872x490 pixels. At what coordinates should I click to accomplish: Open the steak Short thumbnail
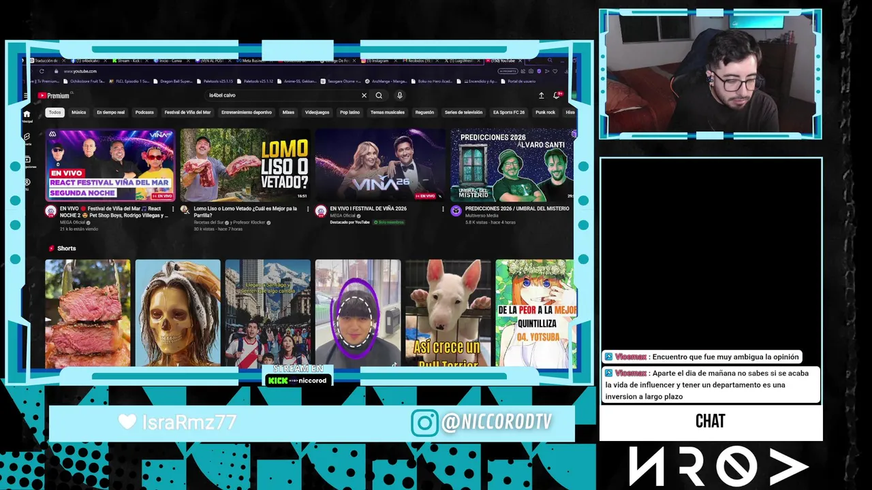click(x=88, y=314)
